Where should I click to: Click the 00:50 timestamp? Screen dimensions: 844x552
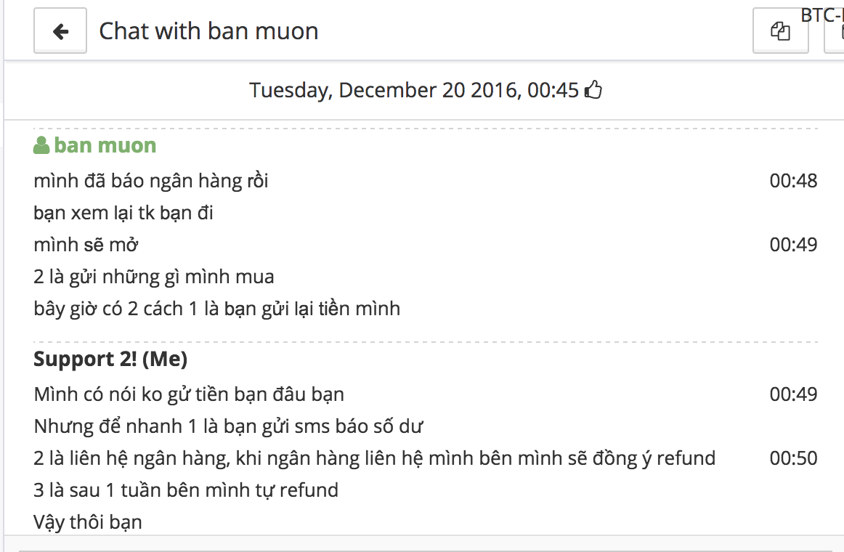pyautogui.click(x=793, y=458)
